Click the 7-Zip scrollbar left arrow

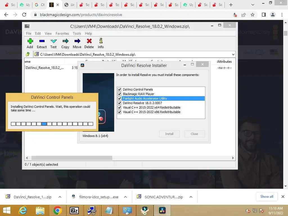[27, 158]
